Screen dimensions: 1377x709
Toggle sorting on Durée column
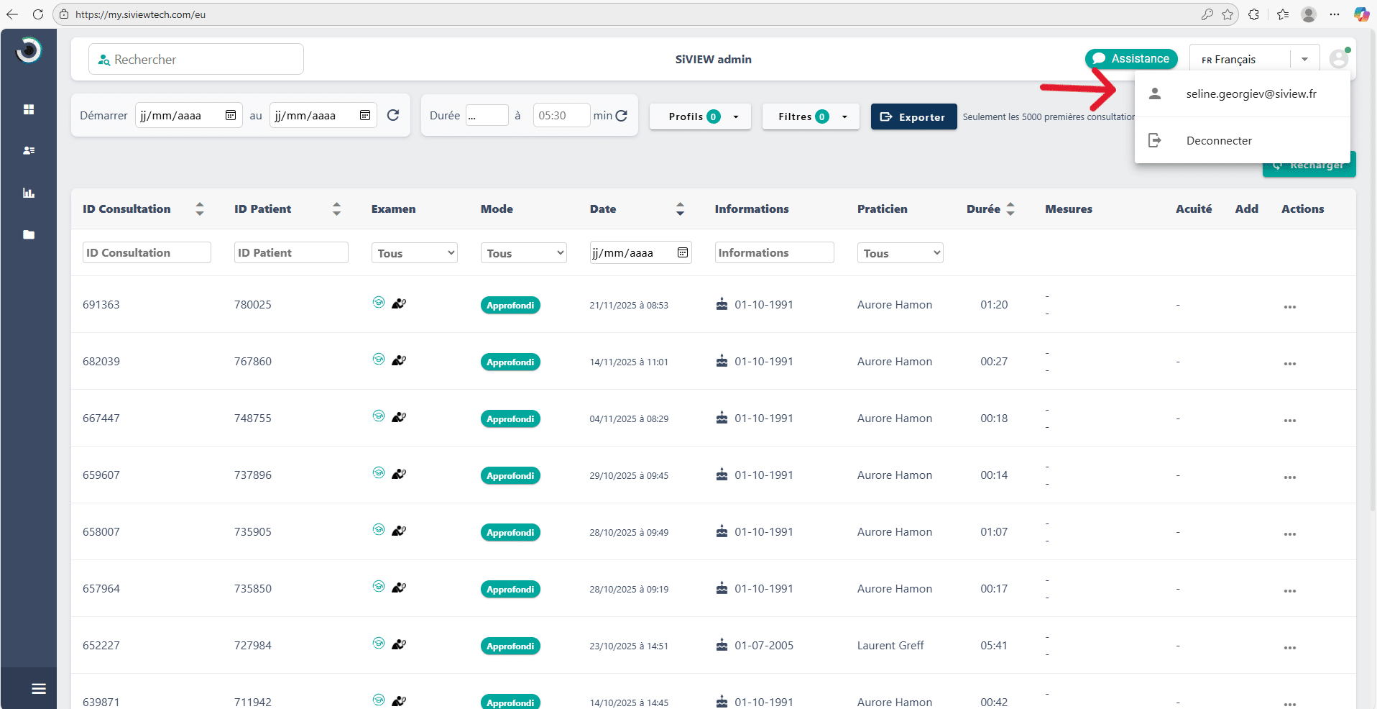pyautogui.click(x=1010, y=209)
